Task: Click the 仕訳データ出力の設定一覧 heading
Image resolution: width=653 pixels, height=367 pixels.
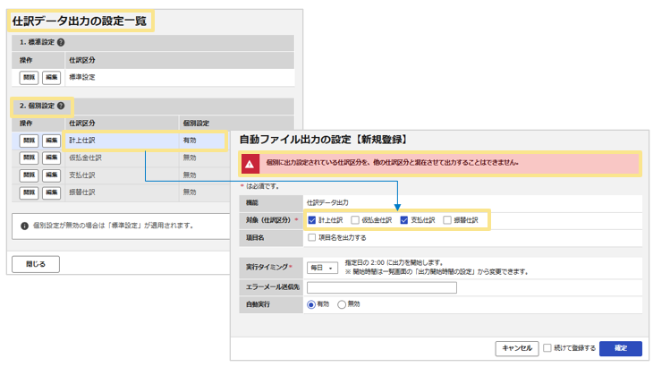Action: [79, 21]
